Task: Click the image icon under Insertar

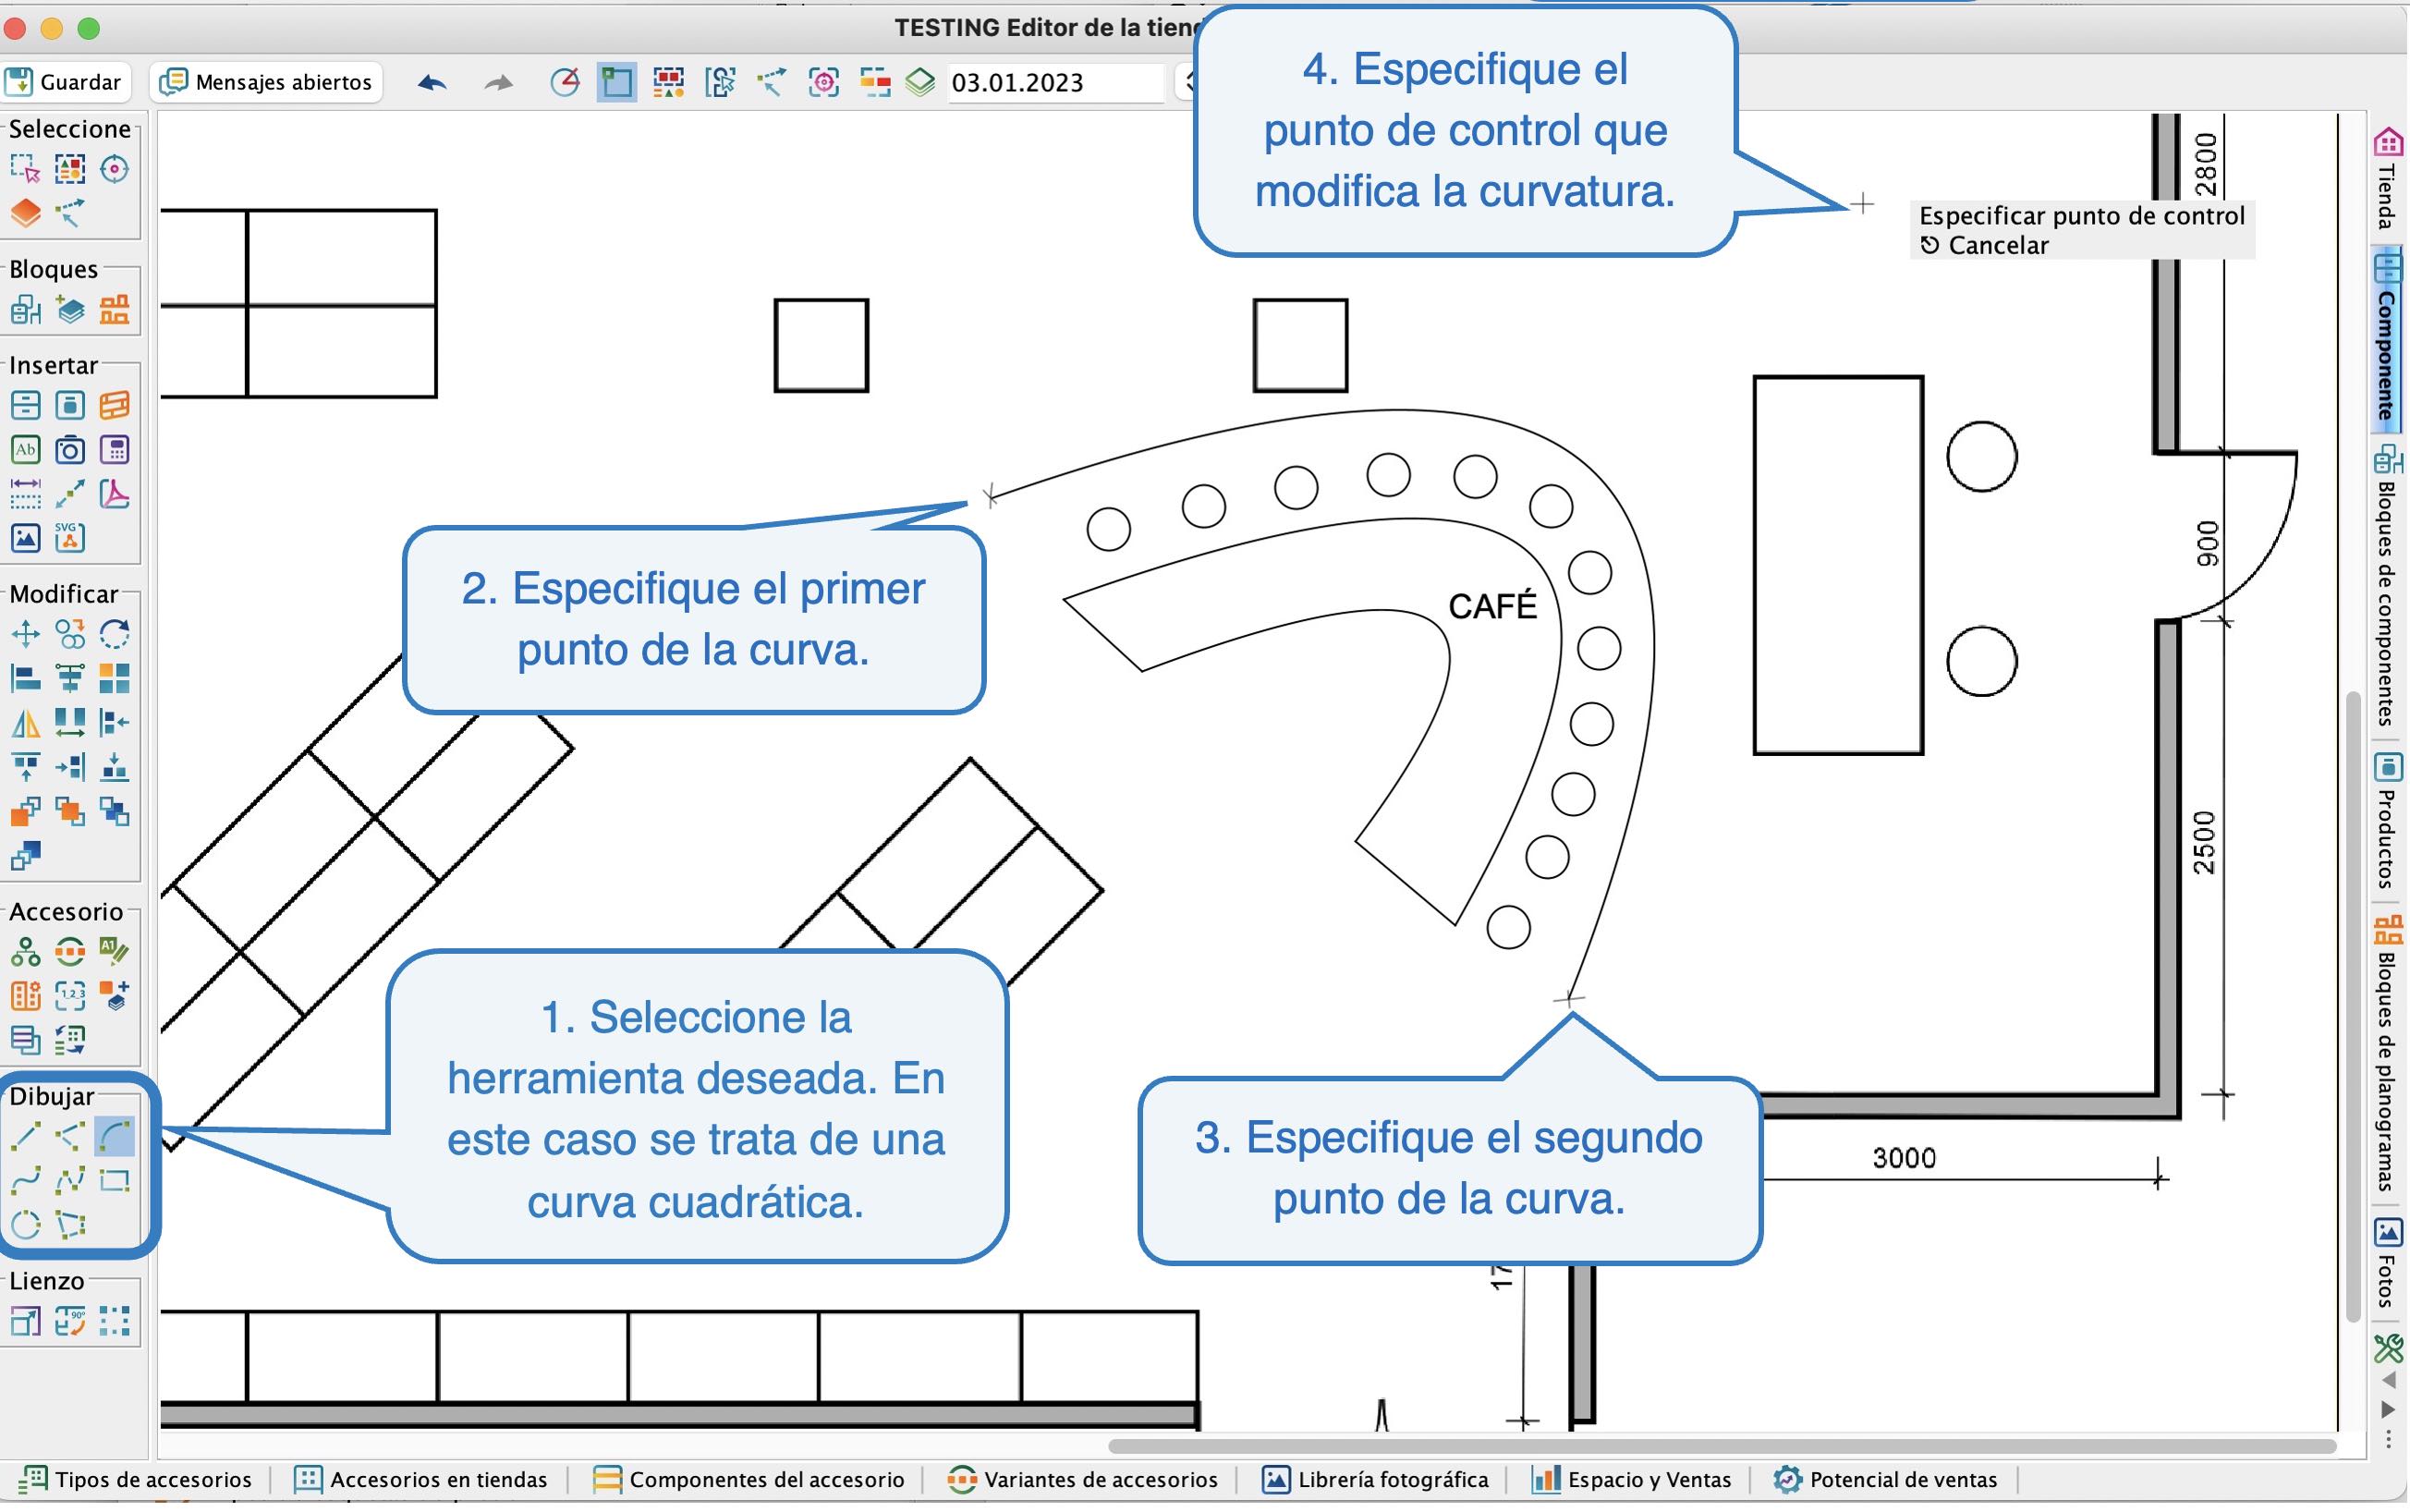Action: 25,539
